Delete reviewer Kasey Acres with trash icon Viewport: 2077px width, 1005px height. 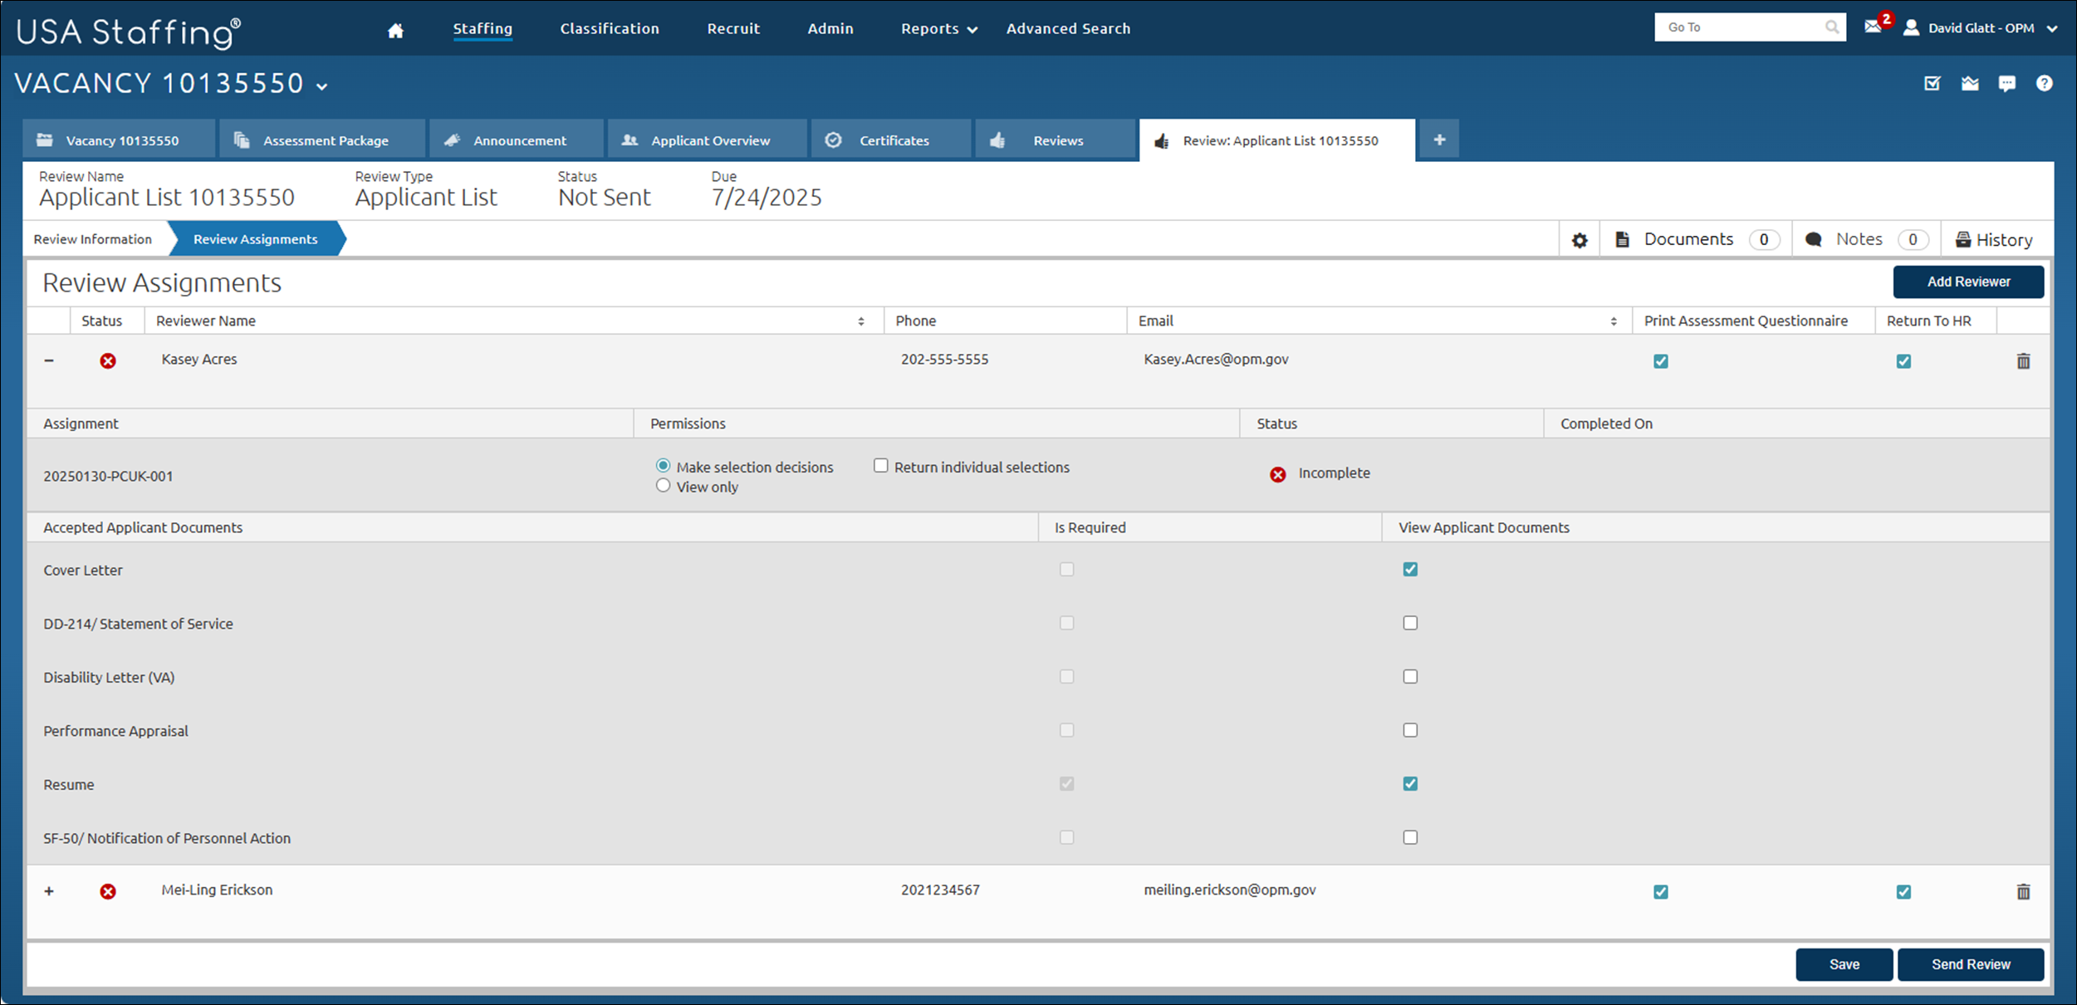point(2023,361)
